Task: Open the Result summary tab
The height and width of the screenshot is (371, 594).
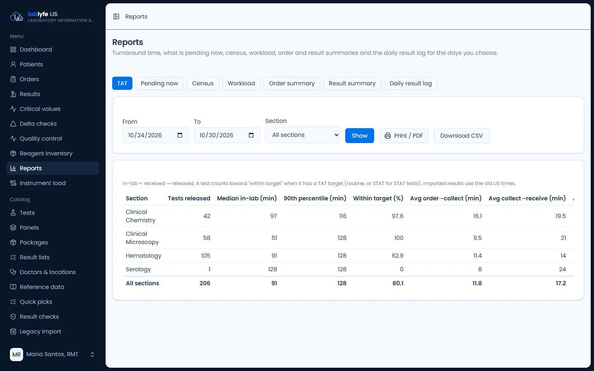Action: pos(352,83)
